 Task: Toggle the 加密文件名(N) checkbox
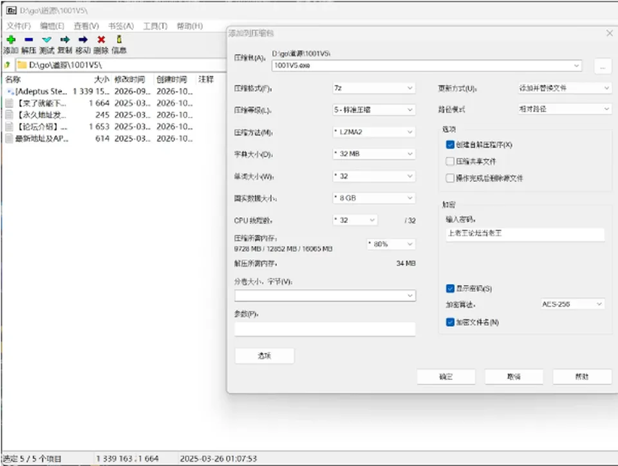450,322
